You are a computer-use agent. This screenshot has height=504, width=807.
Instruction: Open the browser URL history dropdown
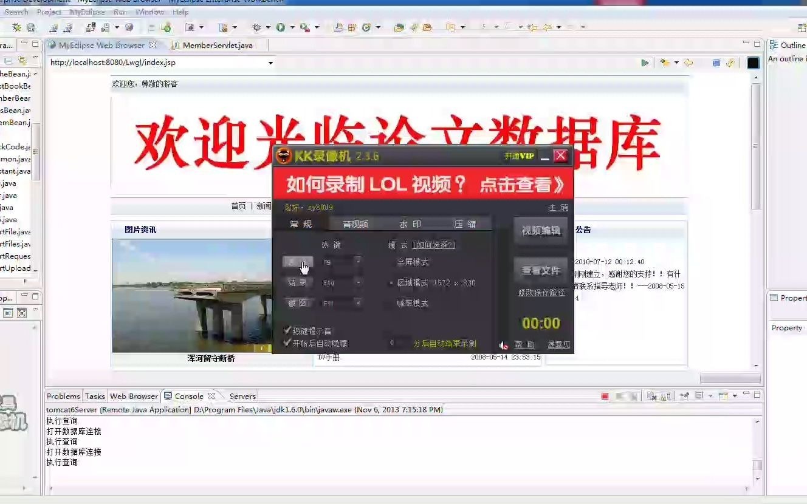[x=270, y=63]
